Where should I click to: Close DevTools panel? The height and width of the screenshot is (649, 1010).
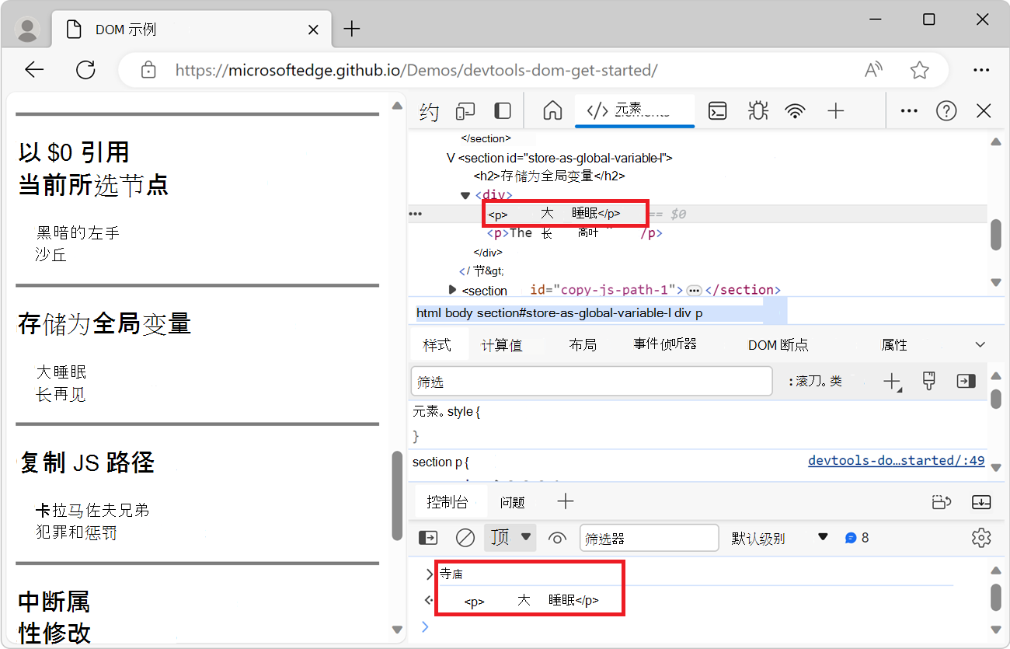[984, 111]
